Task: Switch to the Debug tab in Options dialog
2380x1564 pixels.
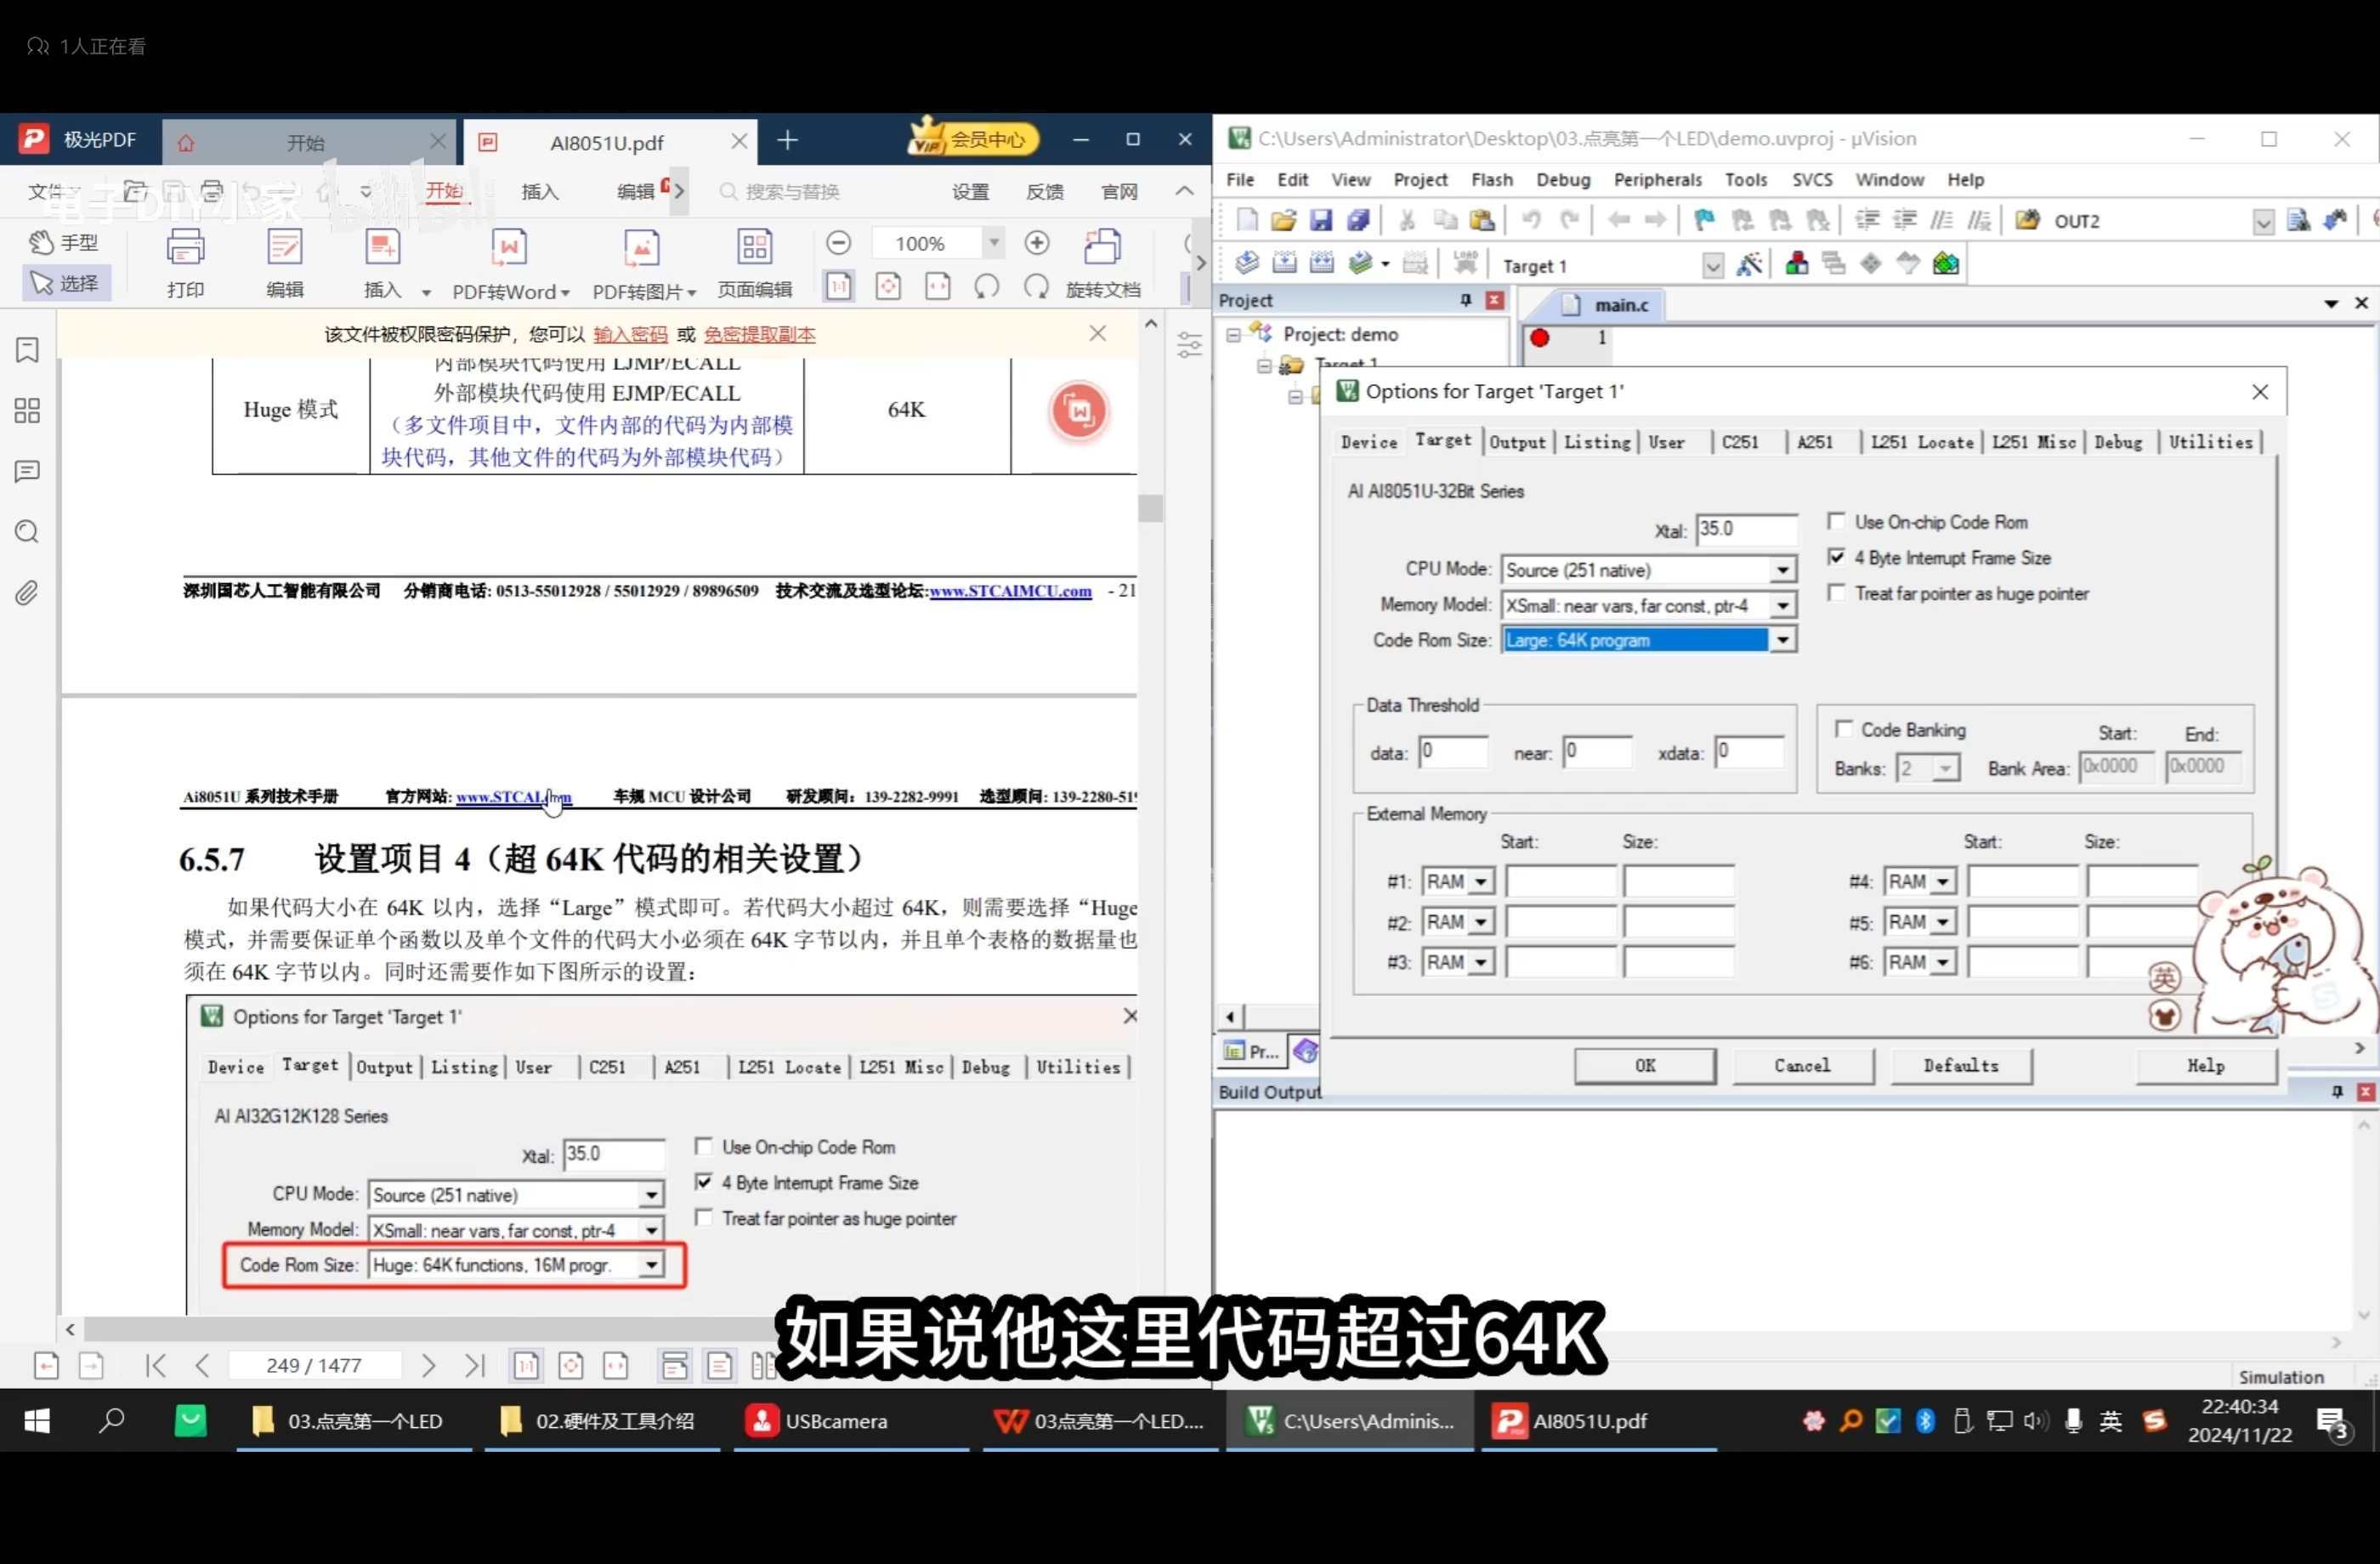Action: [x=2119, y=442]
